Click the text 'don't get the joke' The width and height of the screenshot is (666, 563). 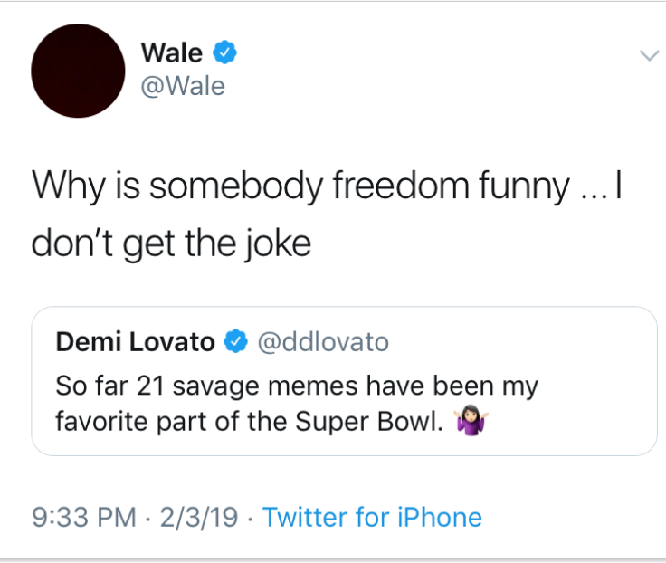[x=172, y=243]
